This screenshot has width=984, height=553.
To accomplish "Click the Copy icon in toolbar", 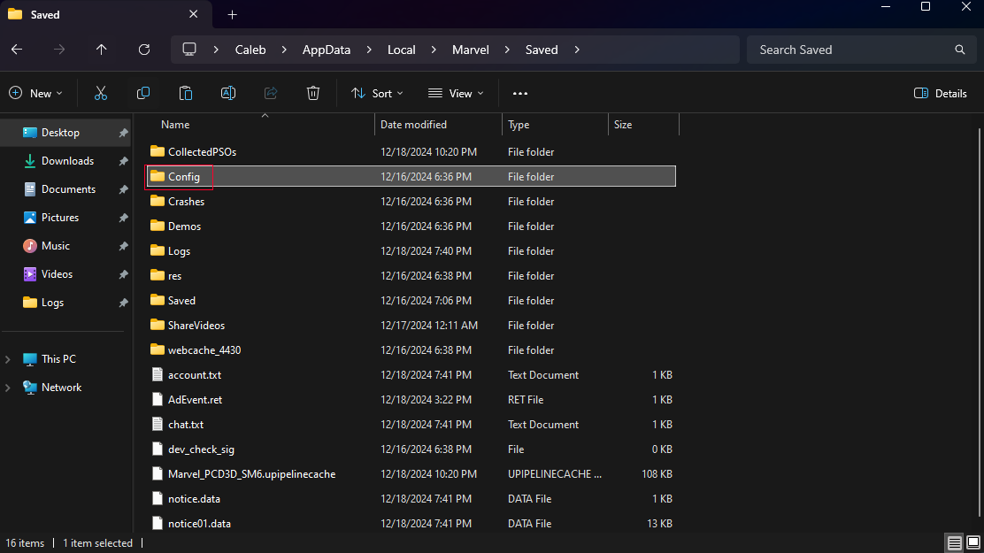I will click(143, 93).
